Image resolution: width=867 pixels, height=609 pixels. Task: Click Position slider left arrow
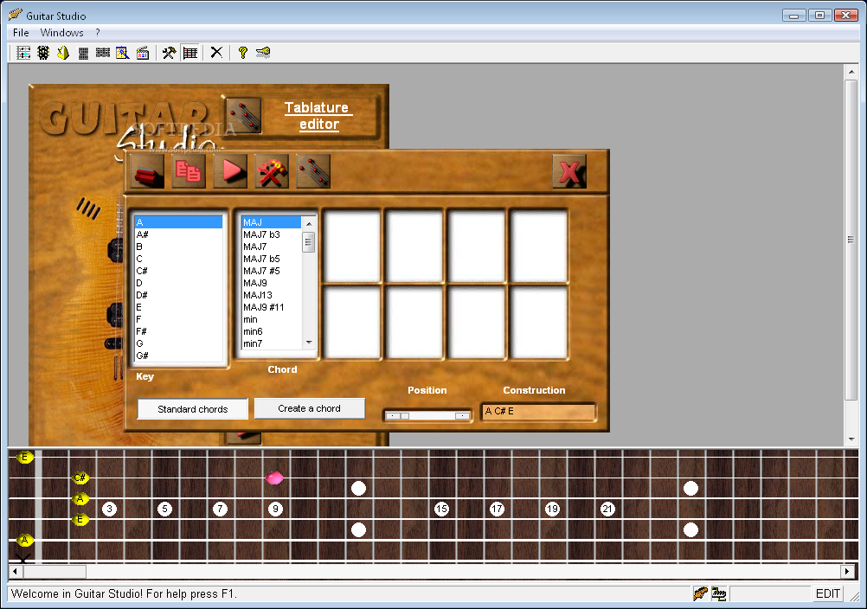tap(393, 415)
